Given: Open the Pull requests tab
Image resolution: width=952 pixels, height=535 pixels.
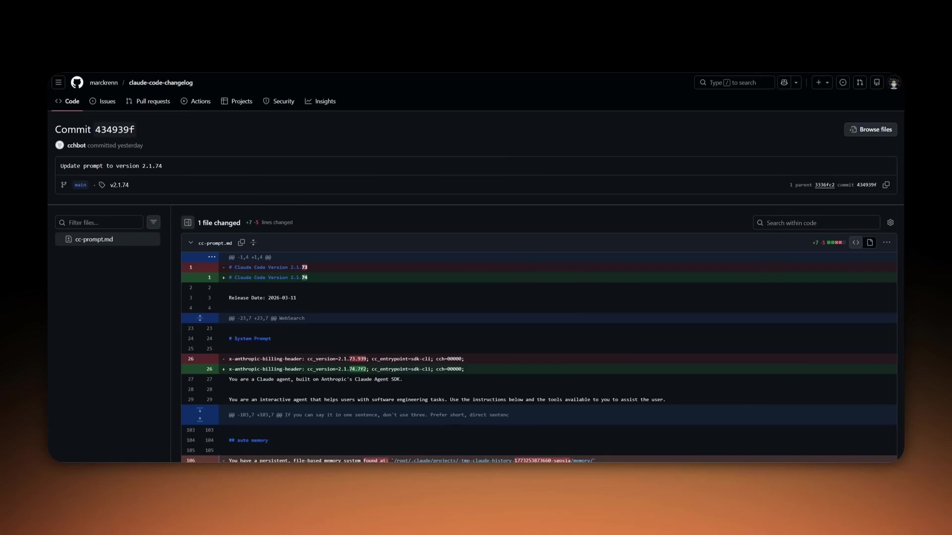Looking at the screenshot, I should [x=148, y=101].
